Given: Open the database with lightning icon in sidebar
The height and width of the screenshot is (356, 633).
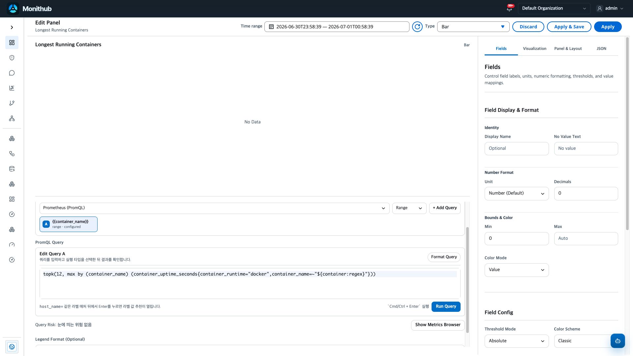Looking at the screenshot, I should (x=12, y=169).
